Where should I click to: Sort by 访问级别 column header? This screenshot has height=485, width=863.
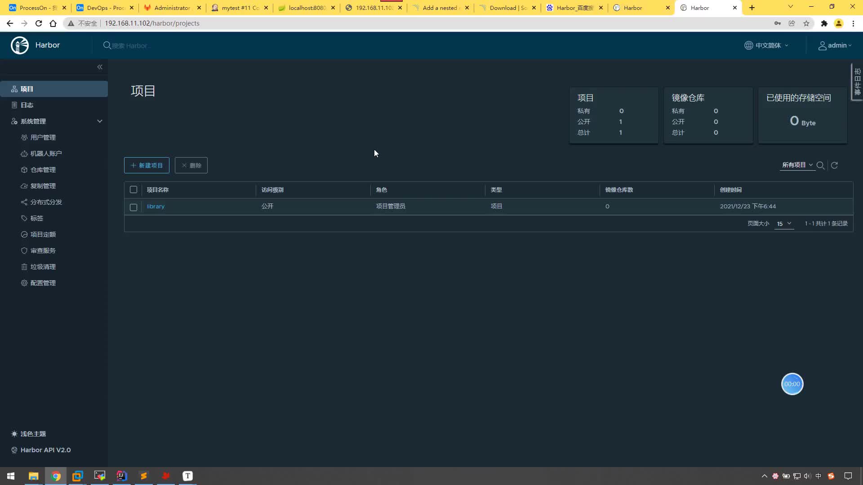[272, 190]
